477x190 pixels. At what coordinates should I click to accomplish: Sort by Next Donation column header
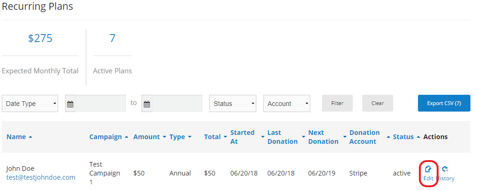click(x=323, y=137)
